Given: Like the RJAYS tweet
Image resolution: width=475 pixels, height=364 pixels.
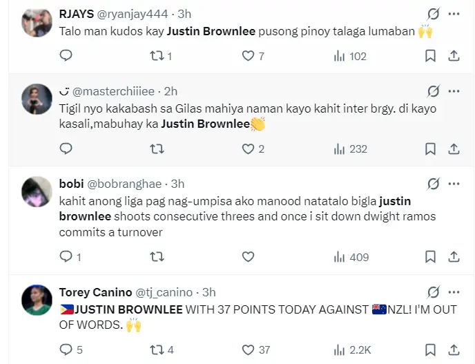Looking at the screenshot, I should [248, 56].
